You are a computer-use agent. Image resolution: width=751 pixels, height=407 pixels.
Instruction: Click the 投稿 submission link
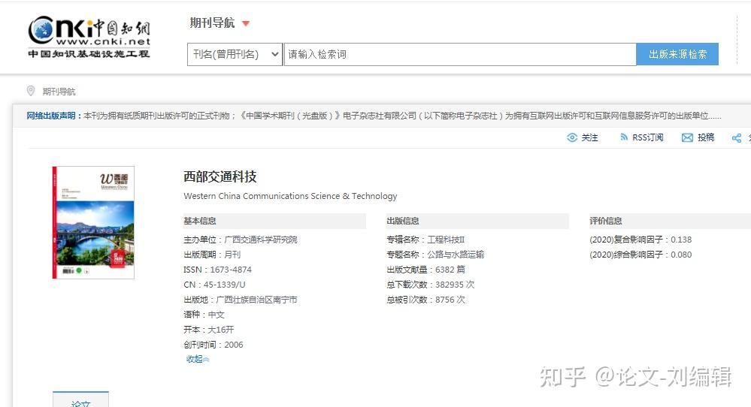[706, 137]
